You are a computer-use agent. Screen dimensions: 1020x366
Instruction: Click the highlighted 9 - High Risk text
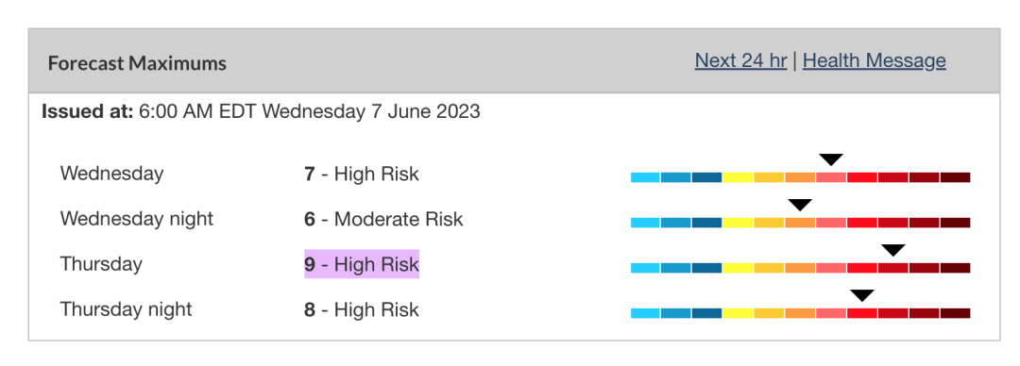(x=362, y=264)
